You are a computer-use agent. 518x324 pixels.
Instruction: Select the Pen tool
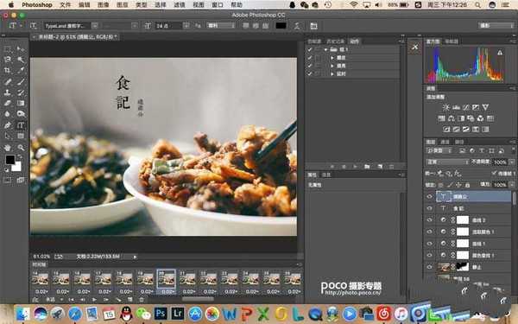click(x=7, y=125)
